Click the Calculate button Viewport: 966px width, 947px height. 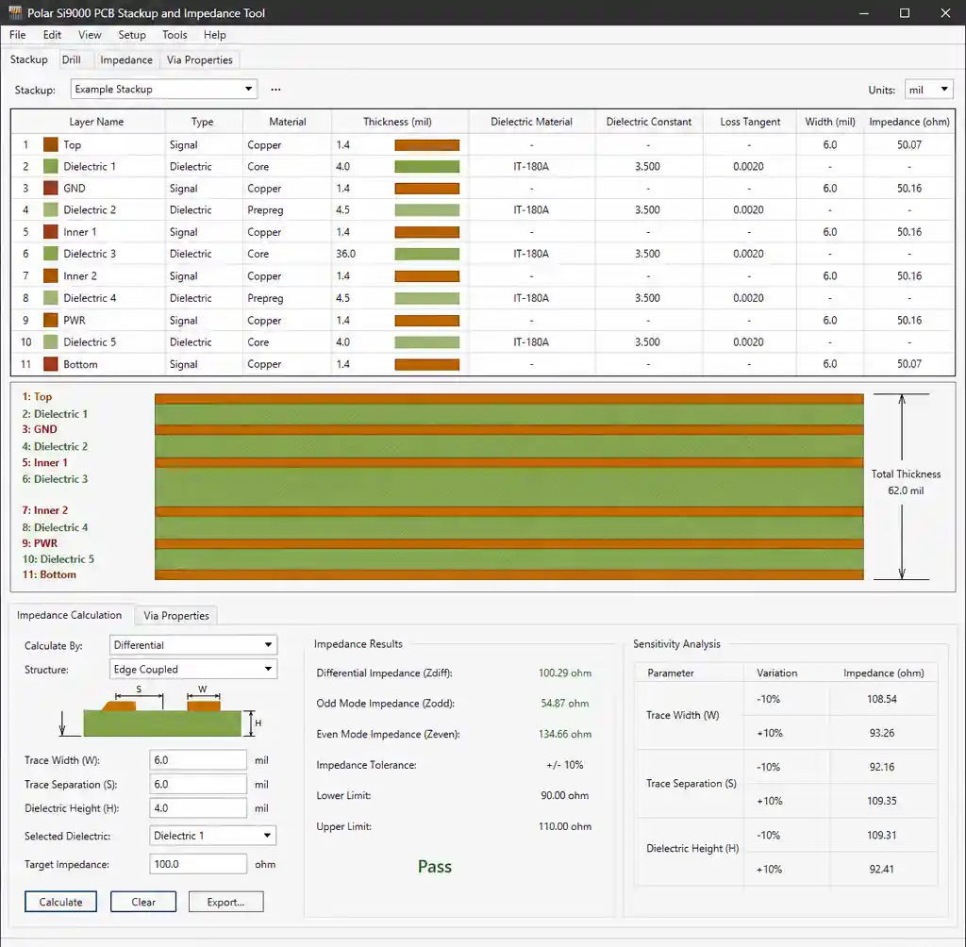tap(61, 902)
